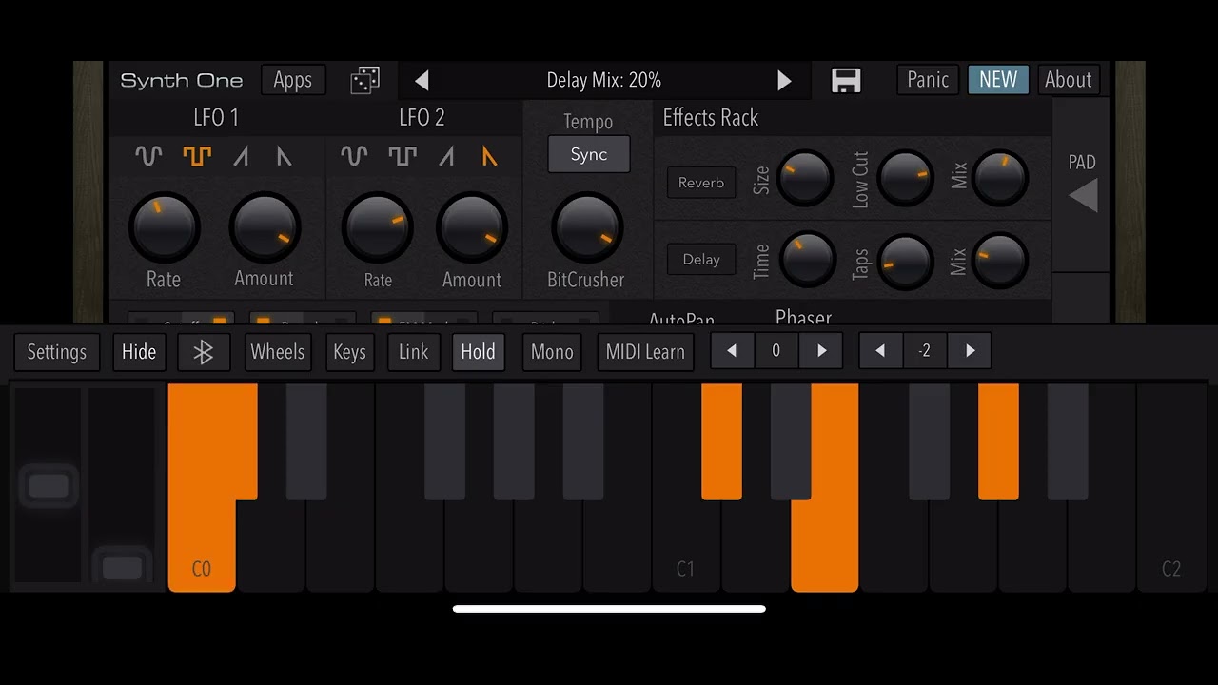Select LFO 2 ramp-up sawtooth icon
Image resolution: width=1218 pixels, height=685 pixels.
[x=446, y=156]
